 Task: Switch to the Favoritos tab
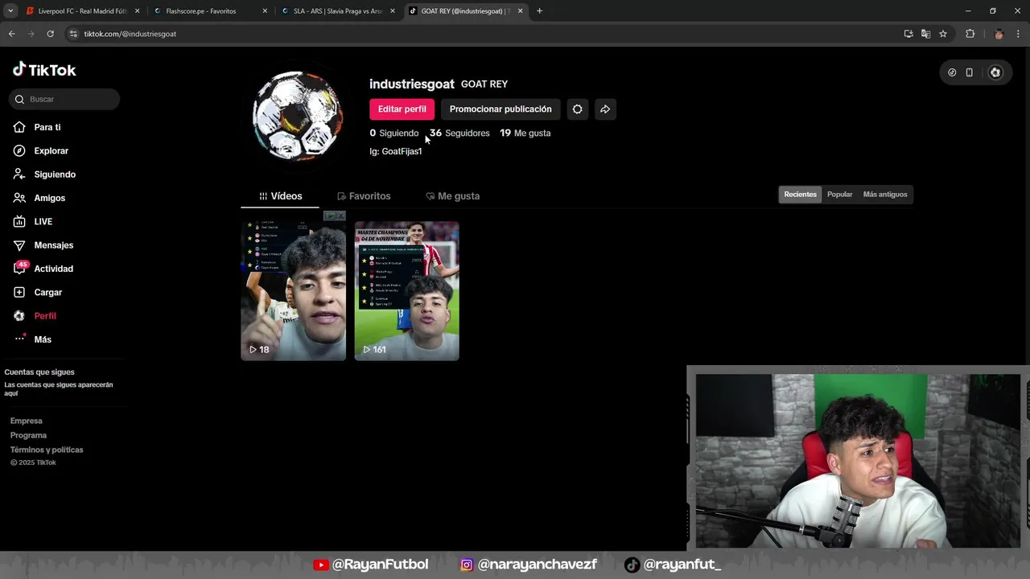click(x=364, y=196)
